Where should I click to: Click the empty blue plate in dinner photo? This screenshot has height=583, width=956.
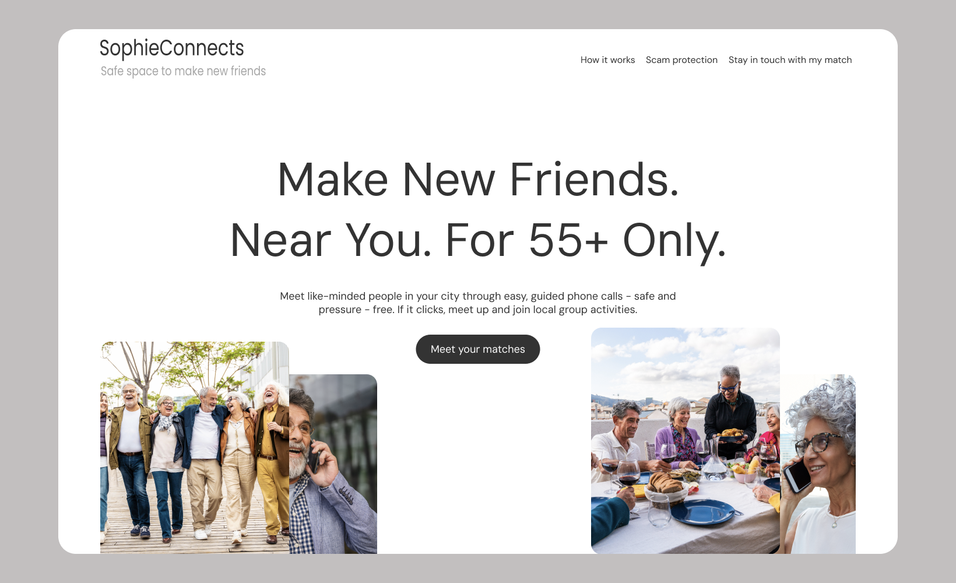pos(702,512)
